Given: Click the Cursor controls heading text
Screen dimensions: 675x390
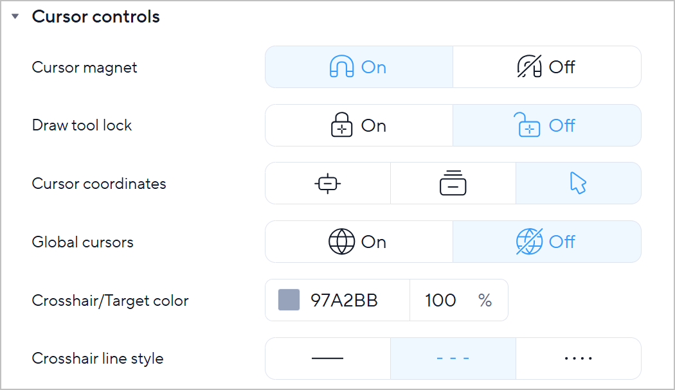Looking at the screenshot, I should pyautogui.click(x=96, y=17).
